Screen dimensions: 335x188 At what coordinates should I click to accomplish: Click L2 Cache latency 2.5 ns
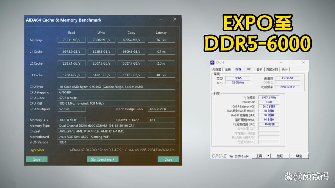(x=161, y=63)
